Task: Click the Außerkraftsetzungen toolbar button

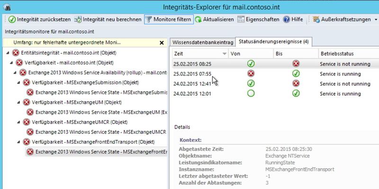Action: pos(342,19)
